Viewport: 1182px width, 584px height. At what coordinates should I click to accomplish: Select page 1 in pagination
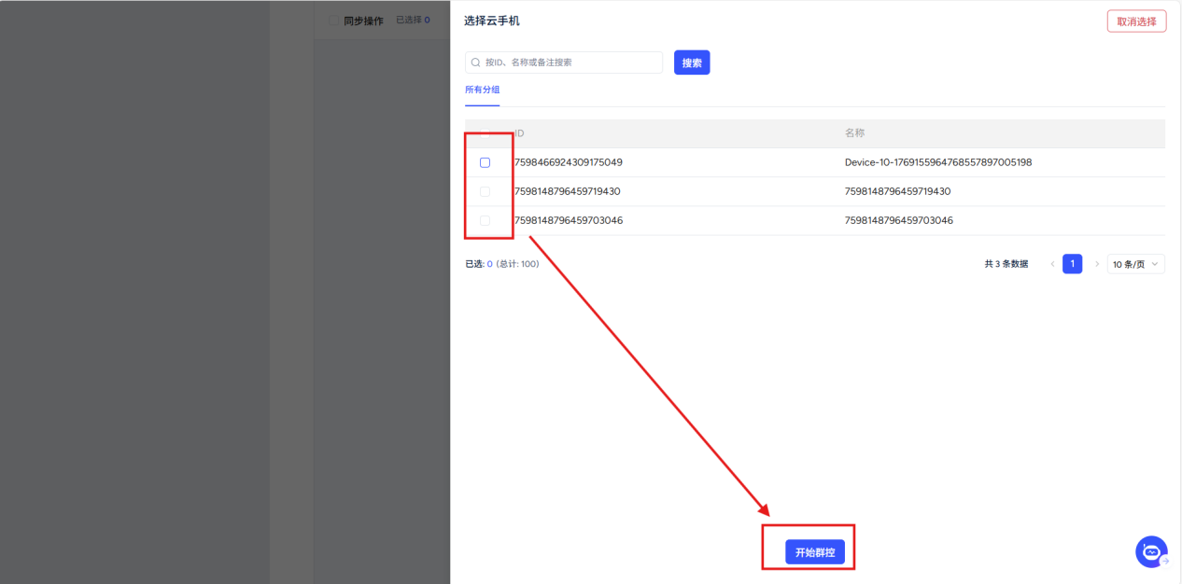click(x=1072, y=264)
